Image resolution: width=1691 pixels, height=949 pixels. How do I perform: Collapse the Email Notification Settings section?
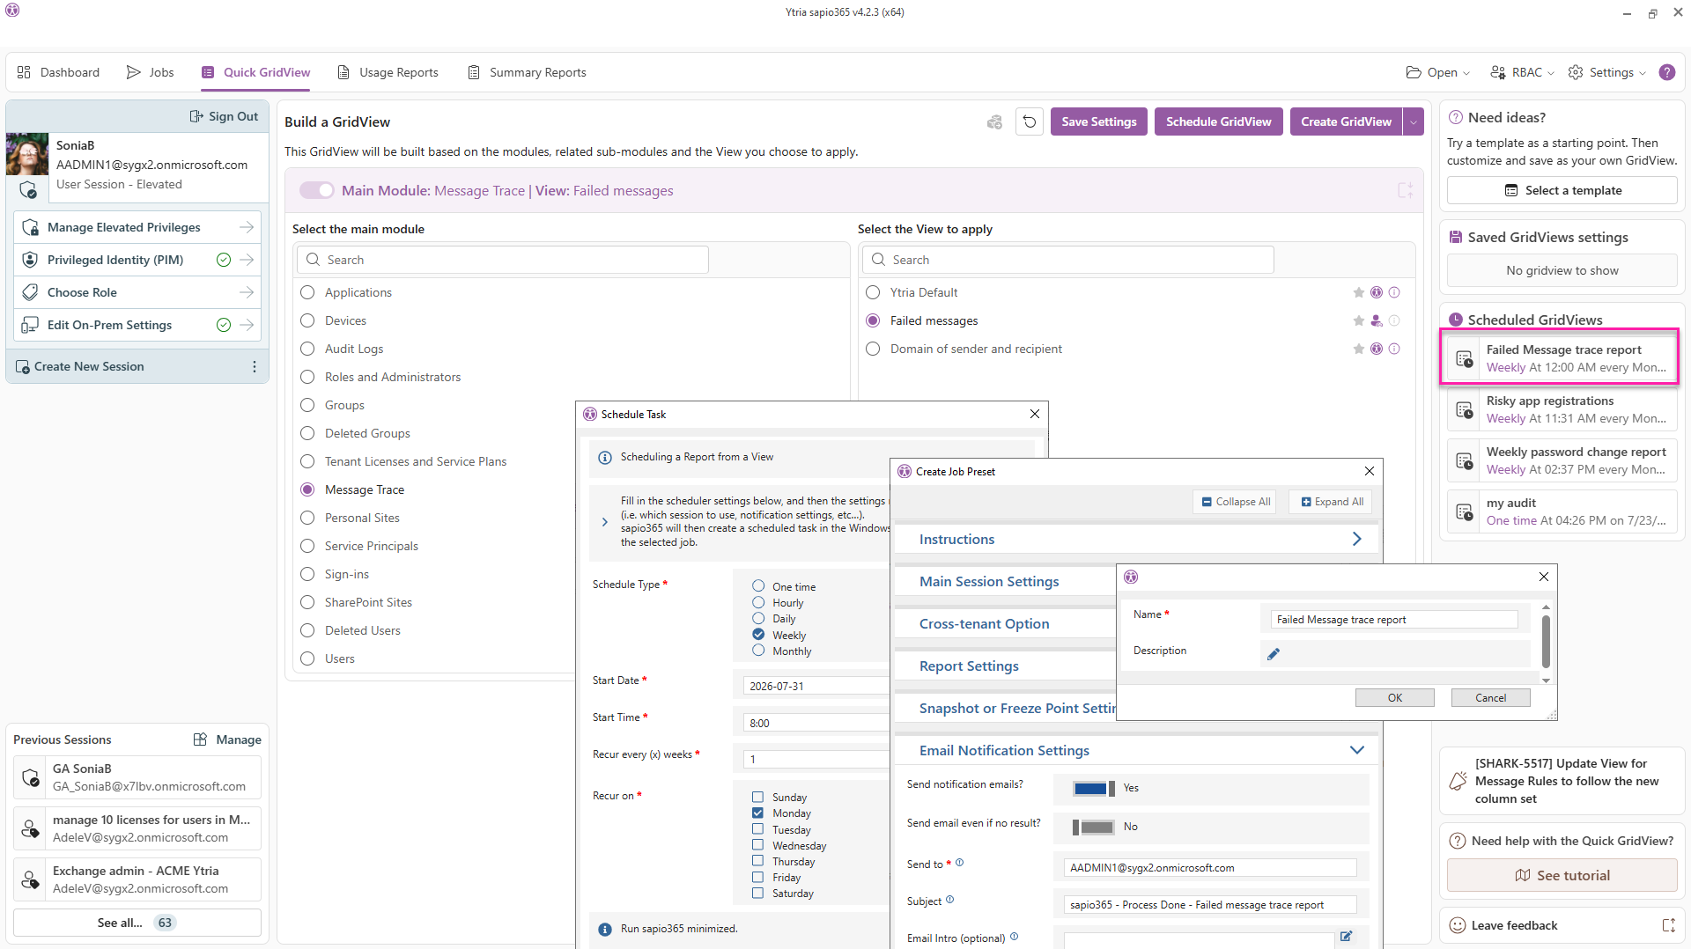coord(1357,750)
